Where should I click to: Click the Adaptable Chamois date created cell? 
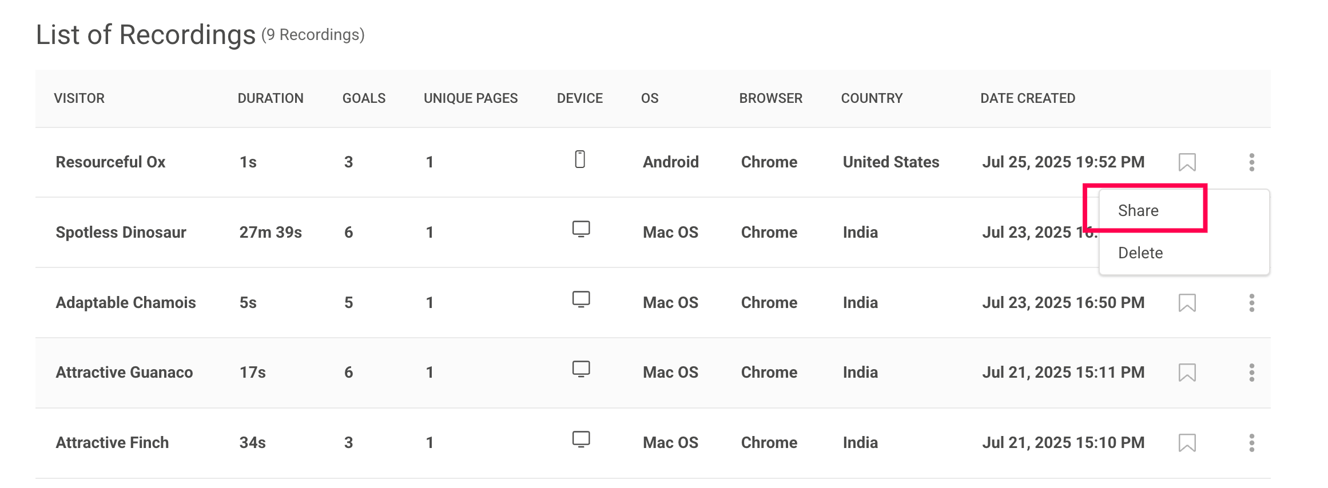click(x=1063, y=303)
